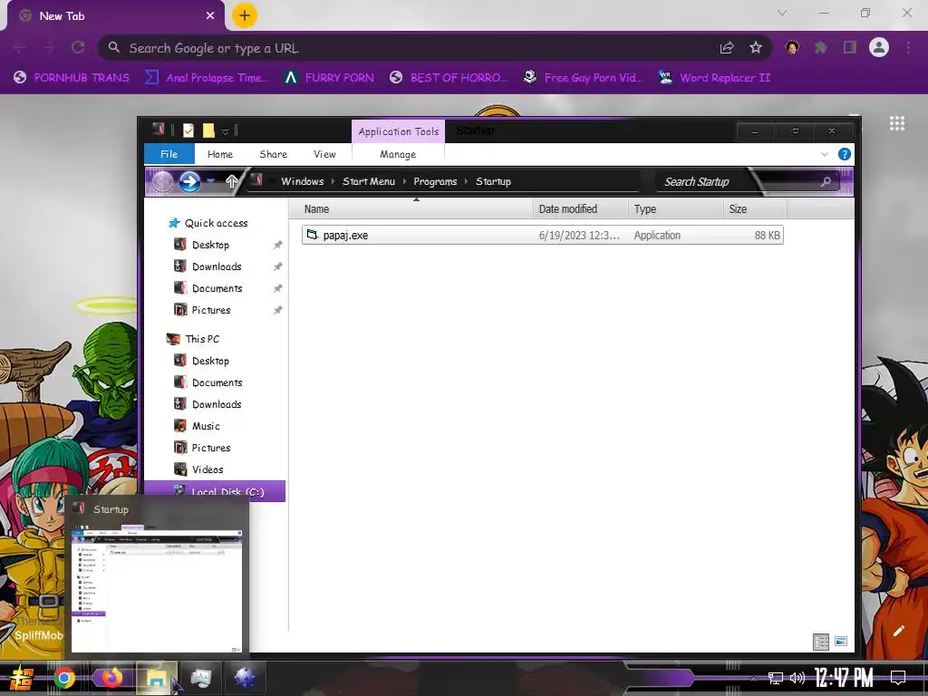The height and width of the screenshot is (696, 928).
Task: Click new folder icon in Explorer title bar
Action: click(208, 130)
